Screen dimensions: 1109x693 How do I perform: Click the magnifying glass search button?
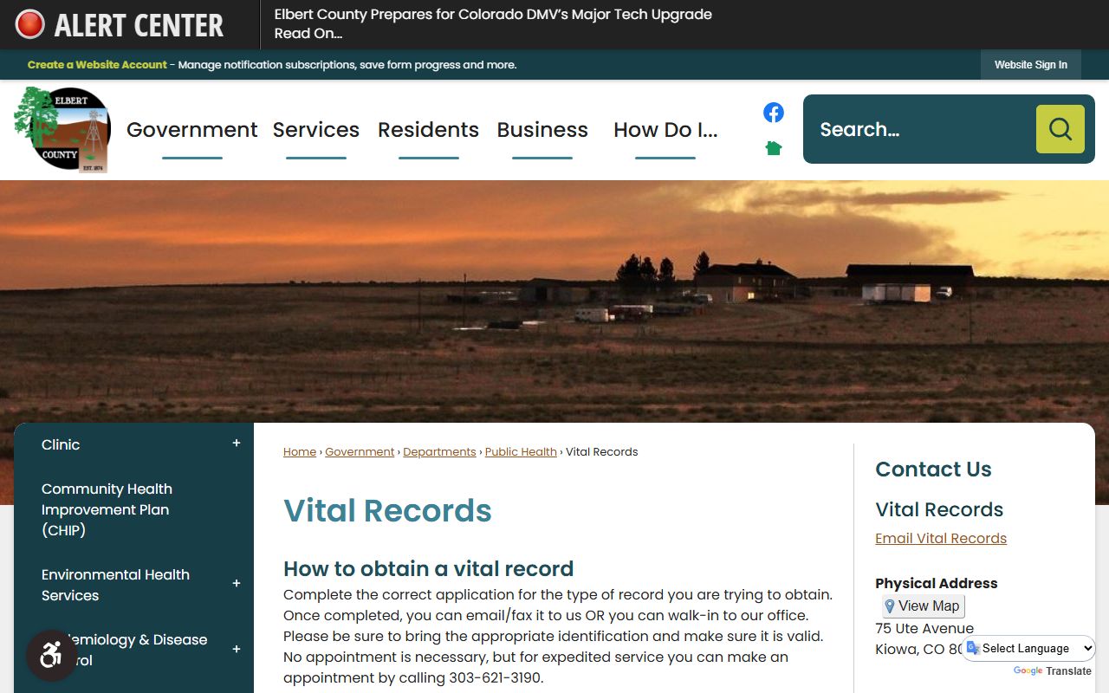[x=1060, y=129]
